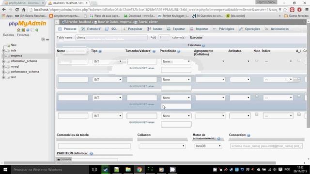Open File Explorer from the taskbar
Viewport: 310px width, 174px height.
pos(128,170)
